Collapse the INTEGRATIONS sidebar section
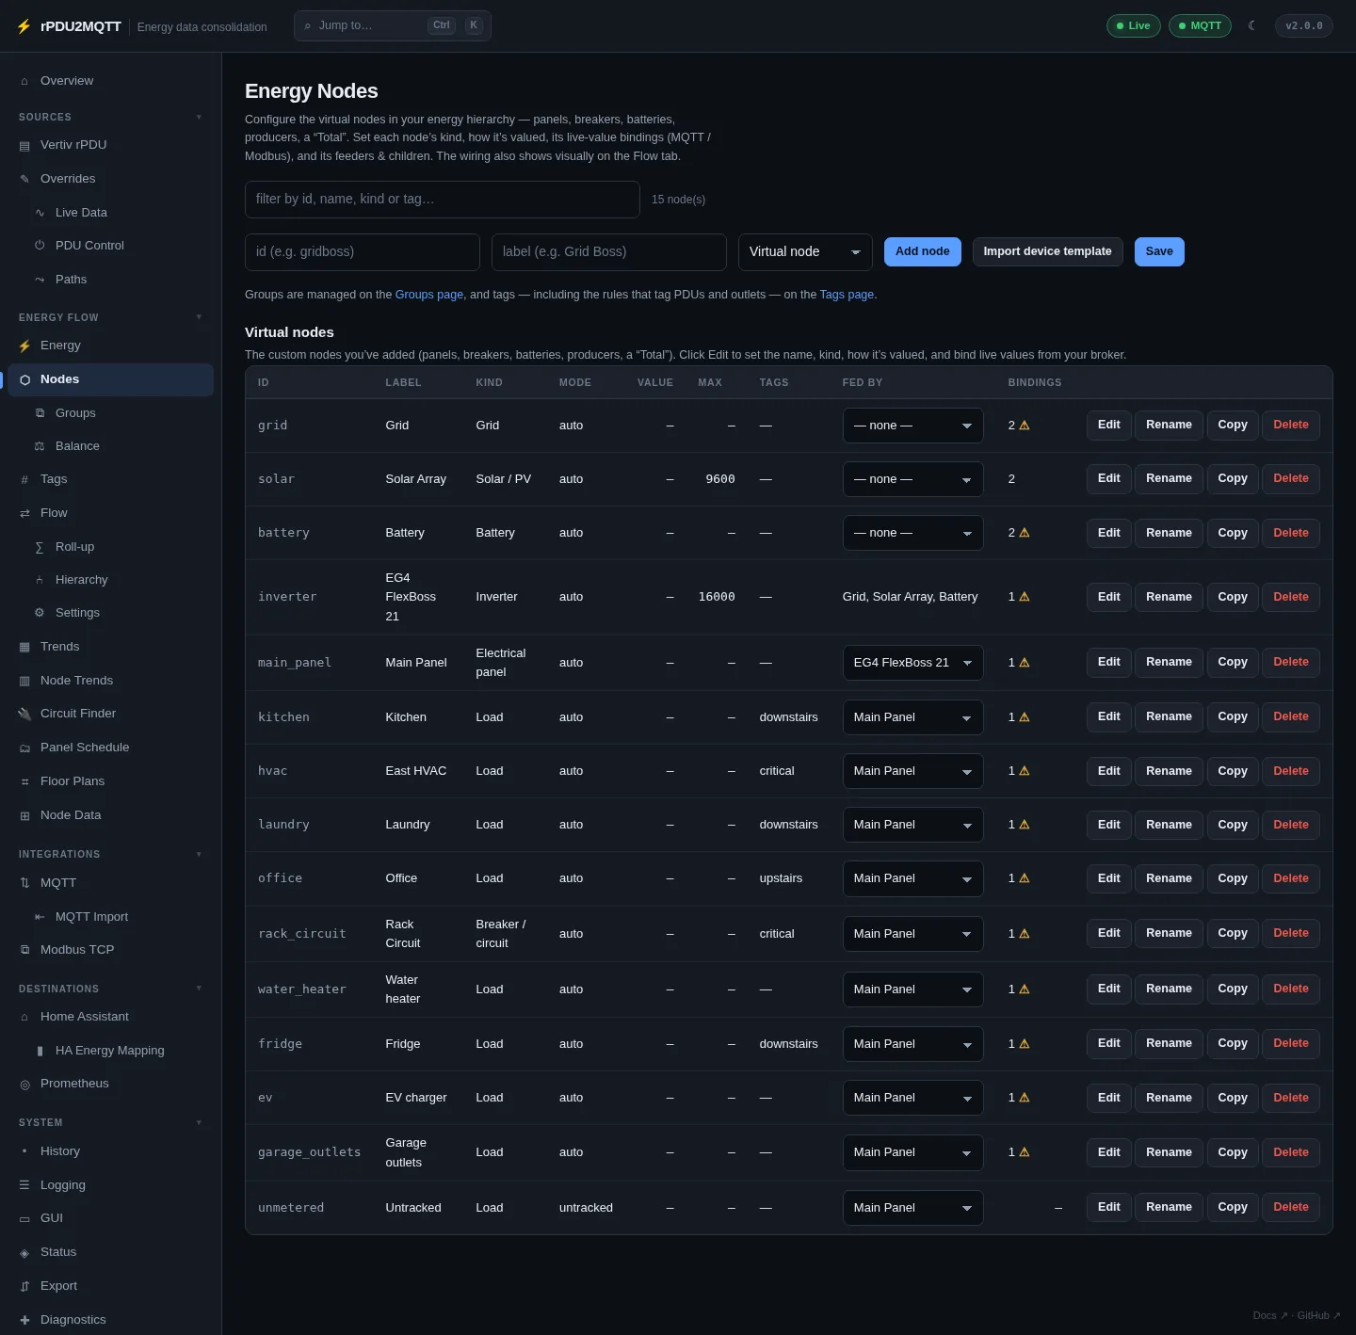The height and width of the screenshot is (1335, 1356). tap(199, 854)
